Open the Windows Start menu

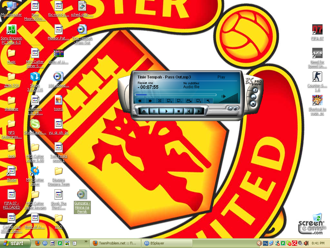click(x=15, y=243)
